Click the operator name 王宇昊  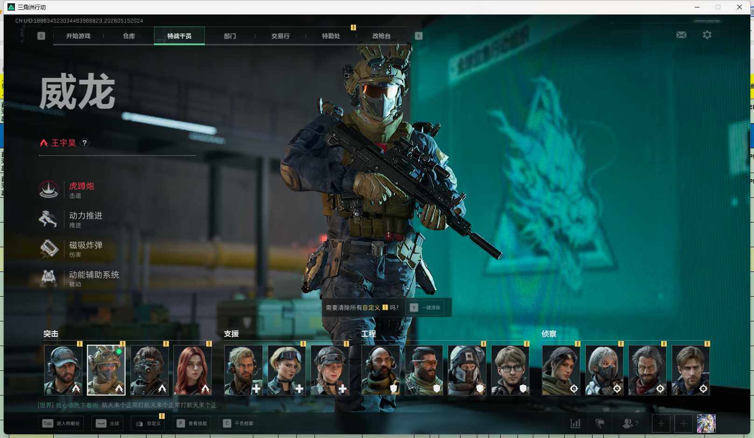pos(63,143)
